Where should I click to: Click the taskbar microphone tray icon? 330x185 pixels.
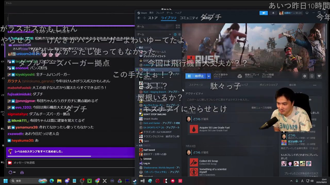pyautogui.click(x=297, y=181)
